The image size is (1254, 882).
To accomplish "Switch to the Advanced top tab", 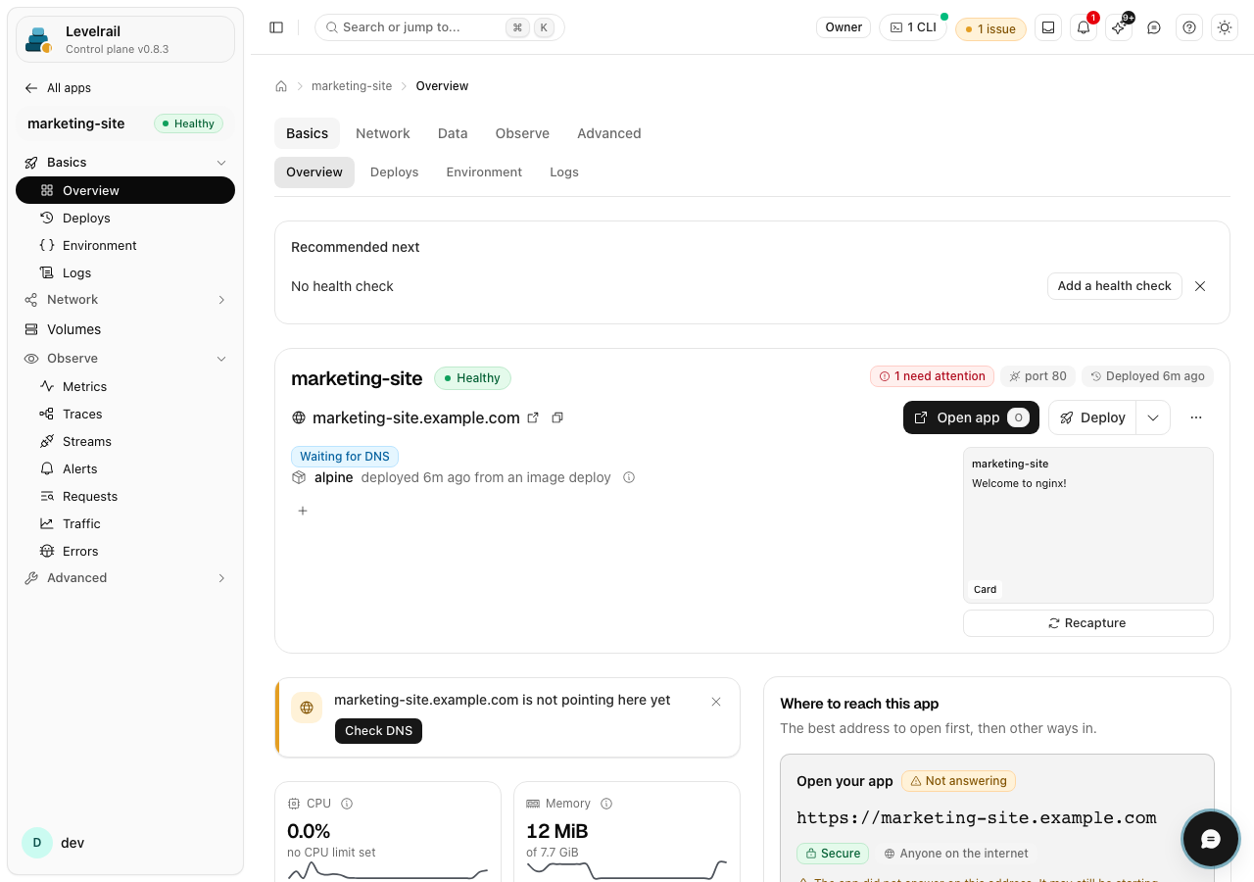I will click(x=609, y=133).
